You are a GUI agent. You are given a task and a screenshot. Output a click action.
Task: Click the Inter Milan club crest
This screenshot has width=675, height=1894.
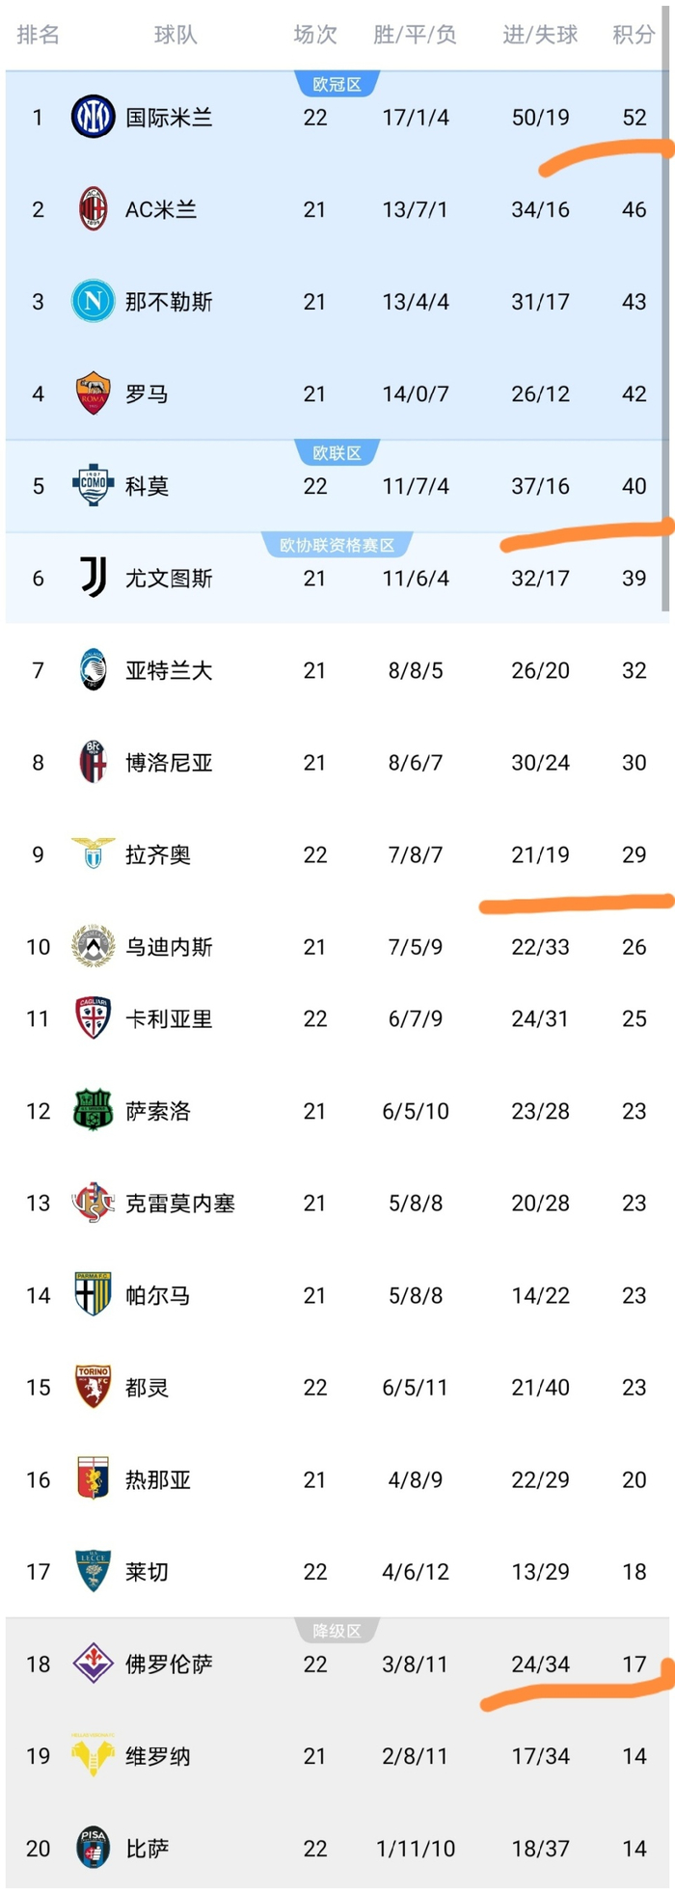[x=94, y=118]
